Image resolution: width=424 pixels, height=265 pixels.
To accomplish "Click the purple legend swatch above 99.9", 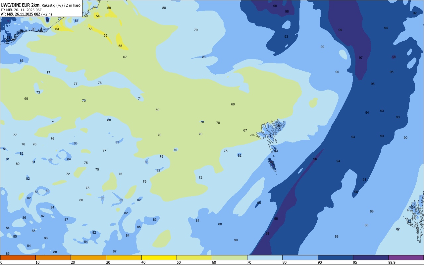I will pyautogui.click(x=406, y=257).
